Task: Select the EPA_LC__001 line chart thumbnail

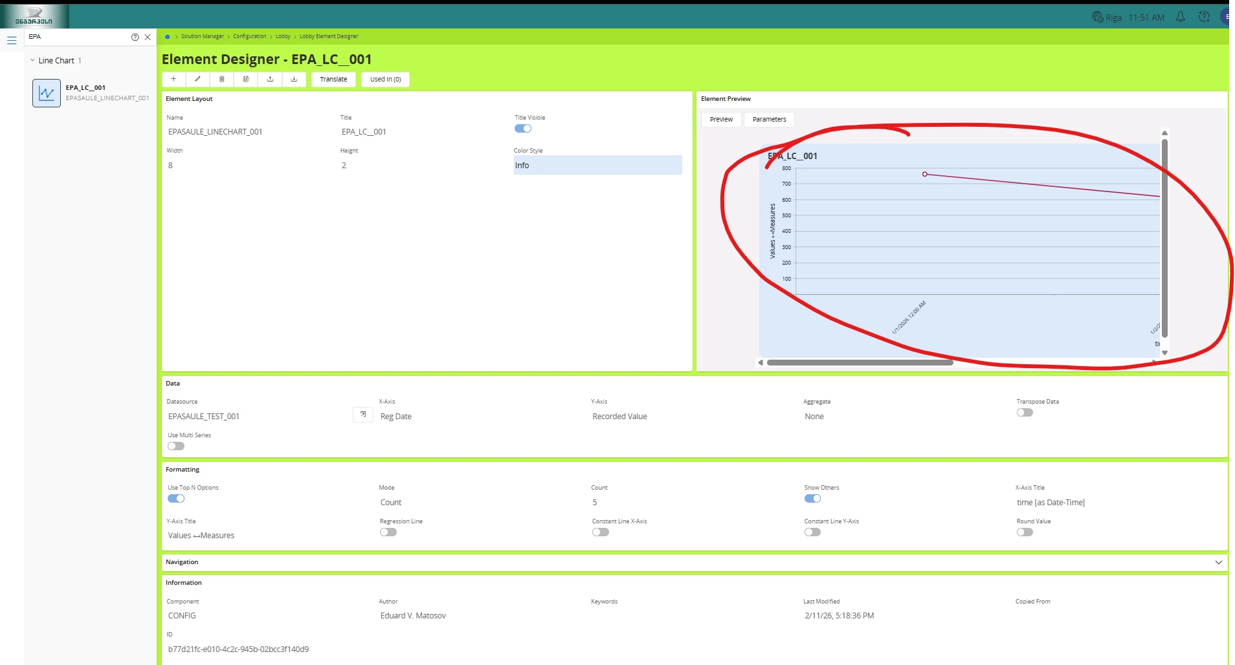Action: (x=47, y=93)
